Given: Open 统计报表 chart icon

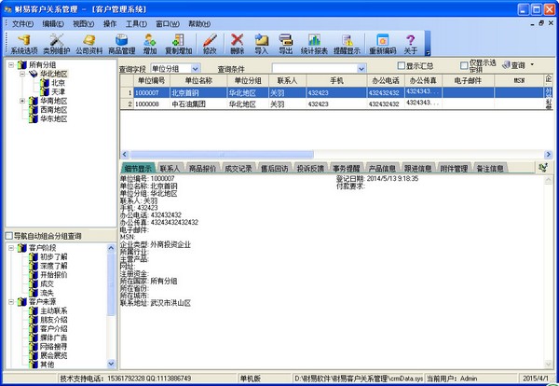Looking at the screenshot, I should (314, 44).
